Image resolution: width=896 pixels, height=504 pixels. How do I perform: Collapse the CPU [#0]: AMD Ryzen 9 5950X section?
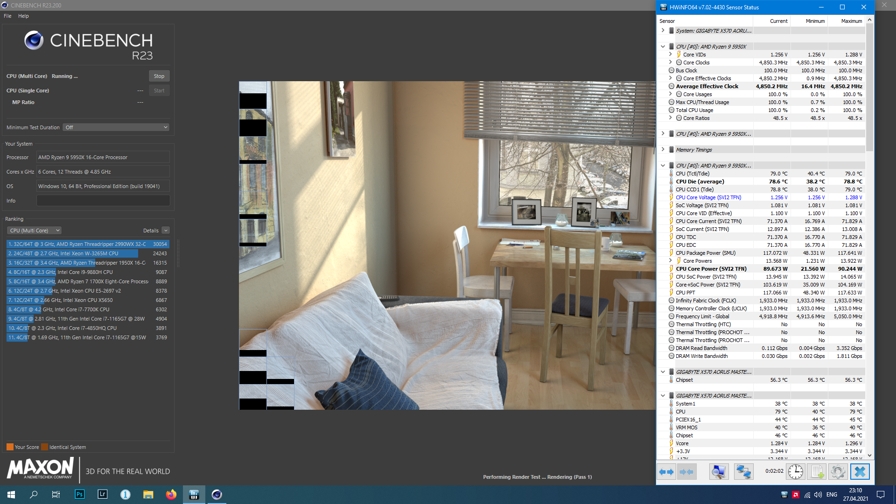point(663,47)
